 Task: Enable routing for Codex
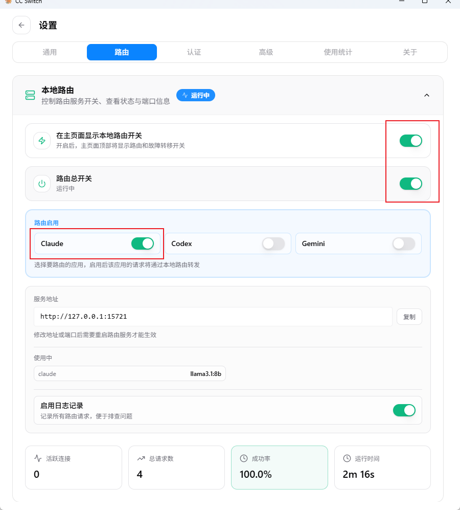pyautogui.click(x=273, y=243)
